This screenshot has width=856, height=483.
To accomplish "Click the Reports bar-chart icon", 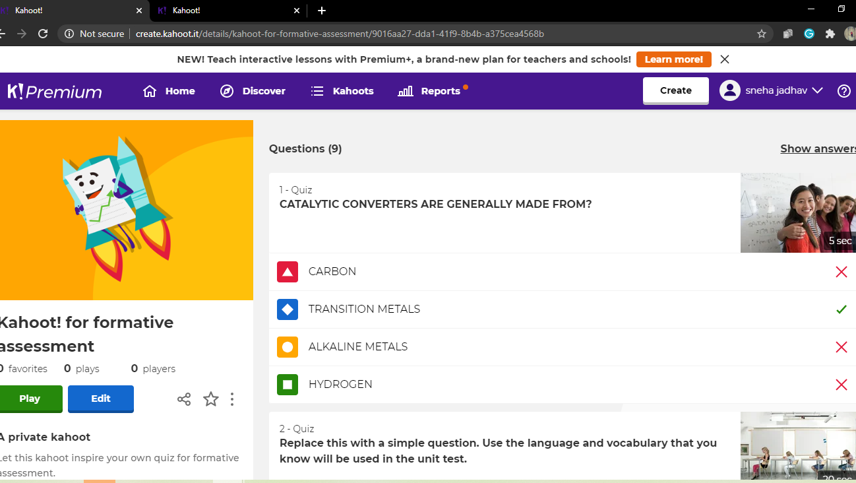I will [404, 90].
